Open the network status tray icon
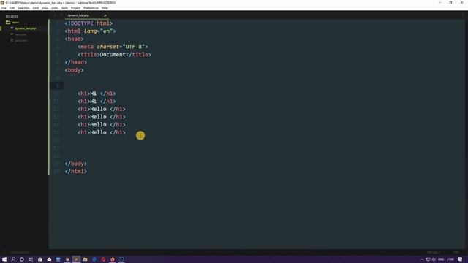Image resolution: width=468 pixels, height=263 pixels. pyautogui.click(x=428, y=259)
